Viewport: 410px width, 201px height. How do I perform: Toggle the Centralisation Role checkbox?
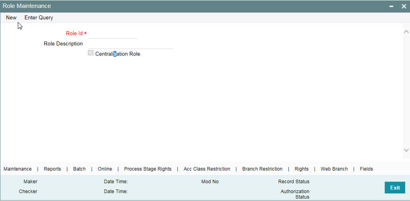coord(91,53)
